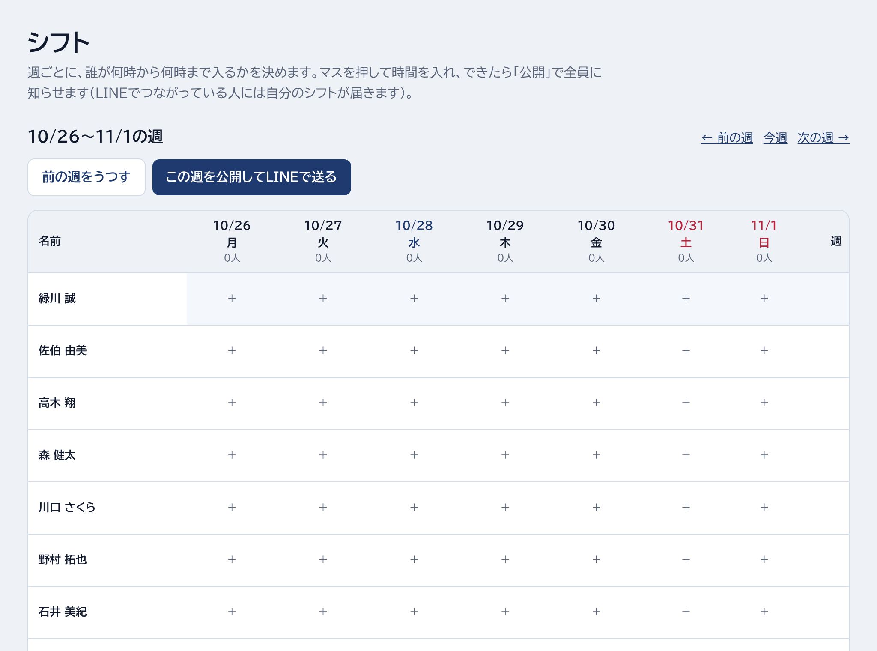Select the 11/1 日 column header

pos(764,241)
